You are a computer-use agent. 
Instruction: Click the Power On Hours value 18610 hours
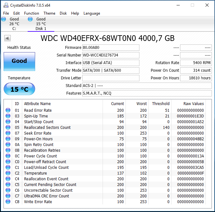(196, 78)
